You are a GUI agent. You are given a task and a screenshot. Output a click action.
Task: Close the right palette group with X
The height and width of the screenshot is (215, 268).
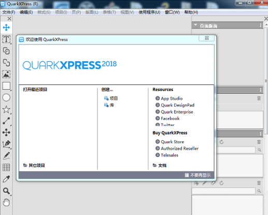pos(266,19)
